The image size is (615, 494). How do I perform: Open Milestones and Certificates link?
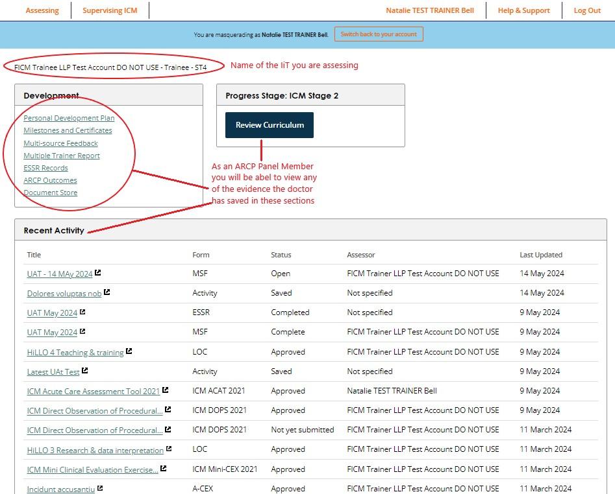click(x=68, y=130)
